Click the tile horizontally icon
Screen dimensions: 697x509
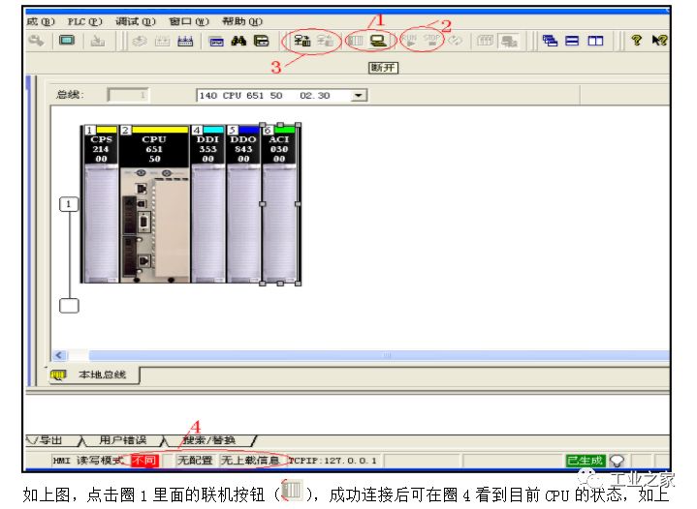tap(572, 42)
